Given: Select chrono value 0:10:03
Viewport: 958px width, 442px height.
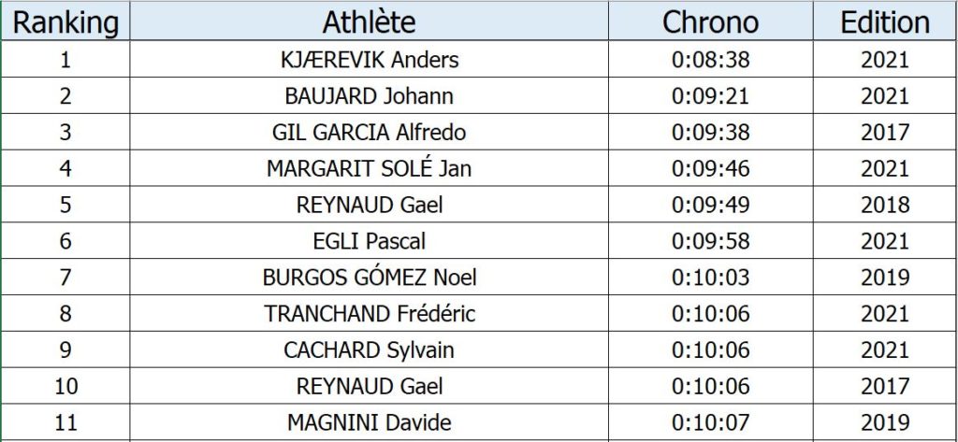Looking at the screenshot, I should click(x=711, y=278).
